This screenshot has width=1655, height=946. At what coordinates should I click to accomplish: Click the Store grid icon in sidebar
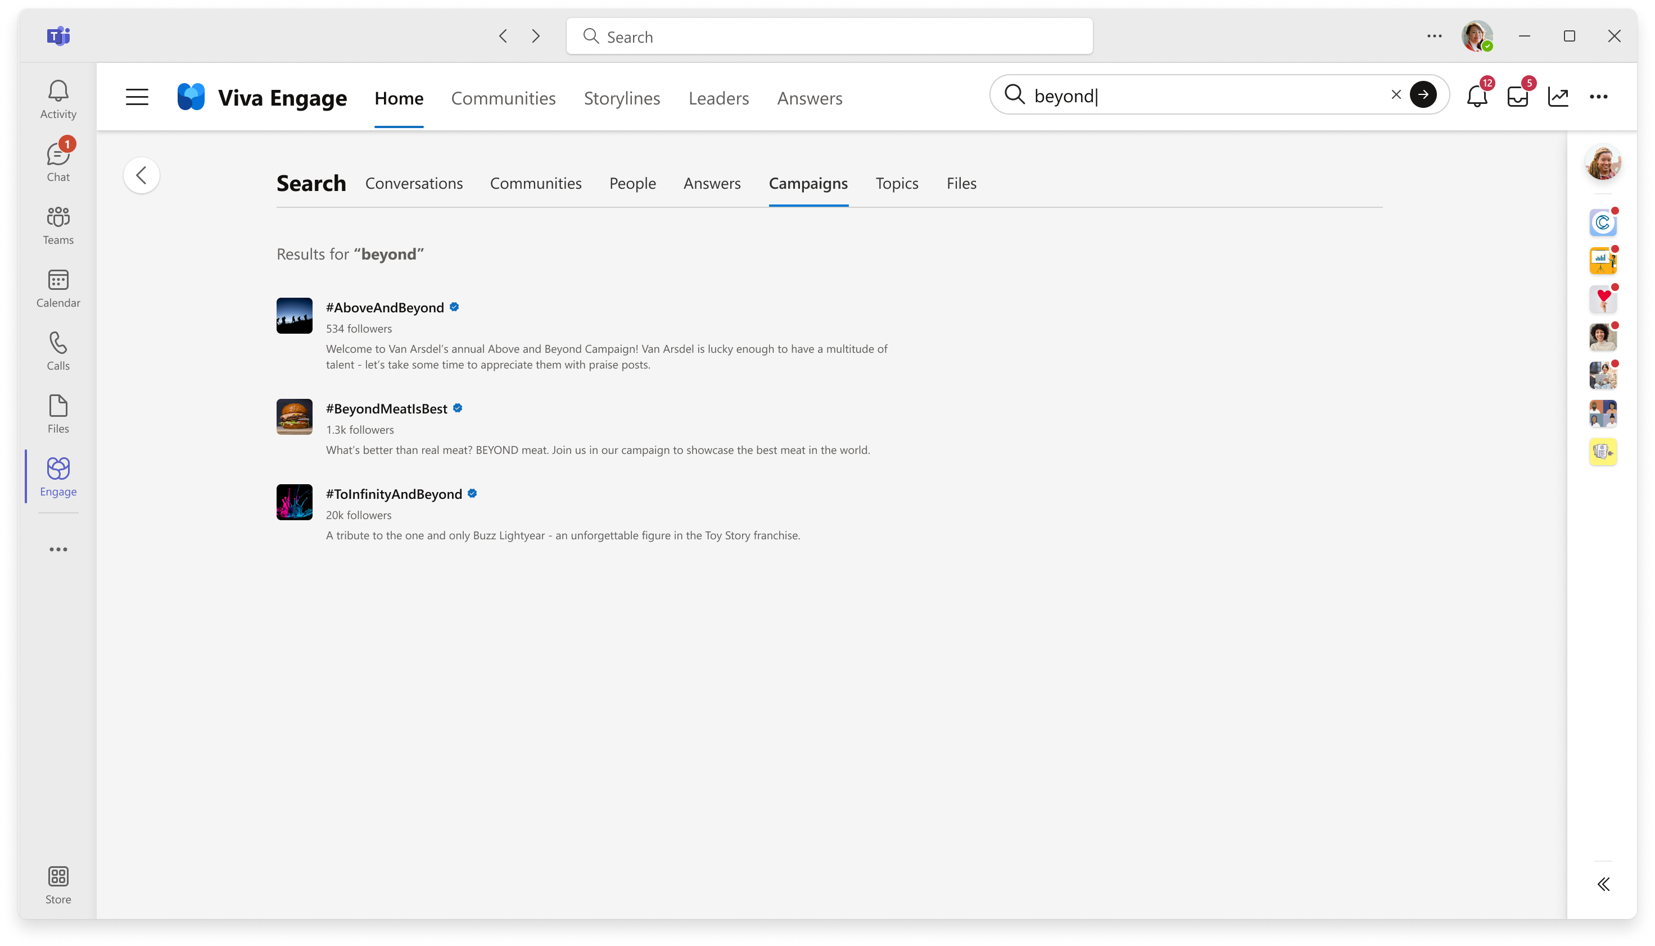pos(58,877)
